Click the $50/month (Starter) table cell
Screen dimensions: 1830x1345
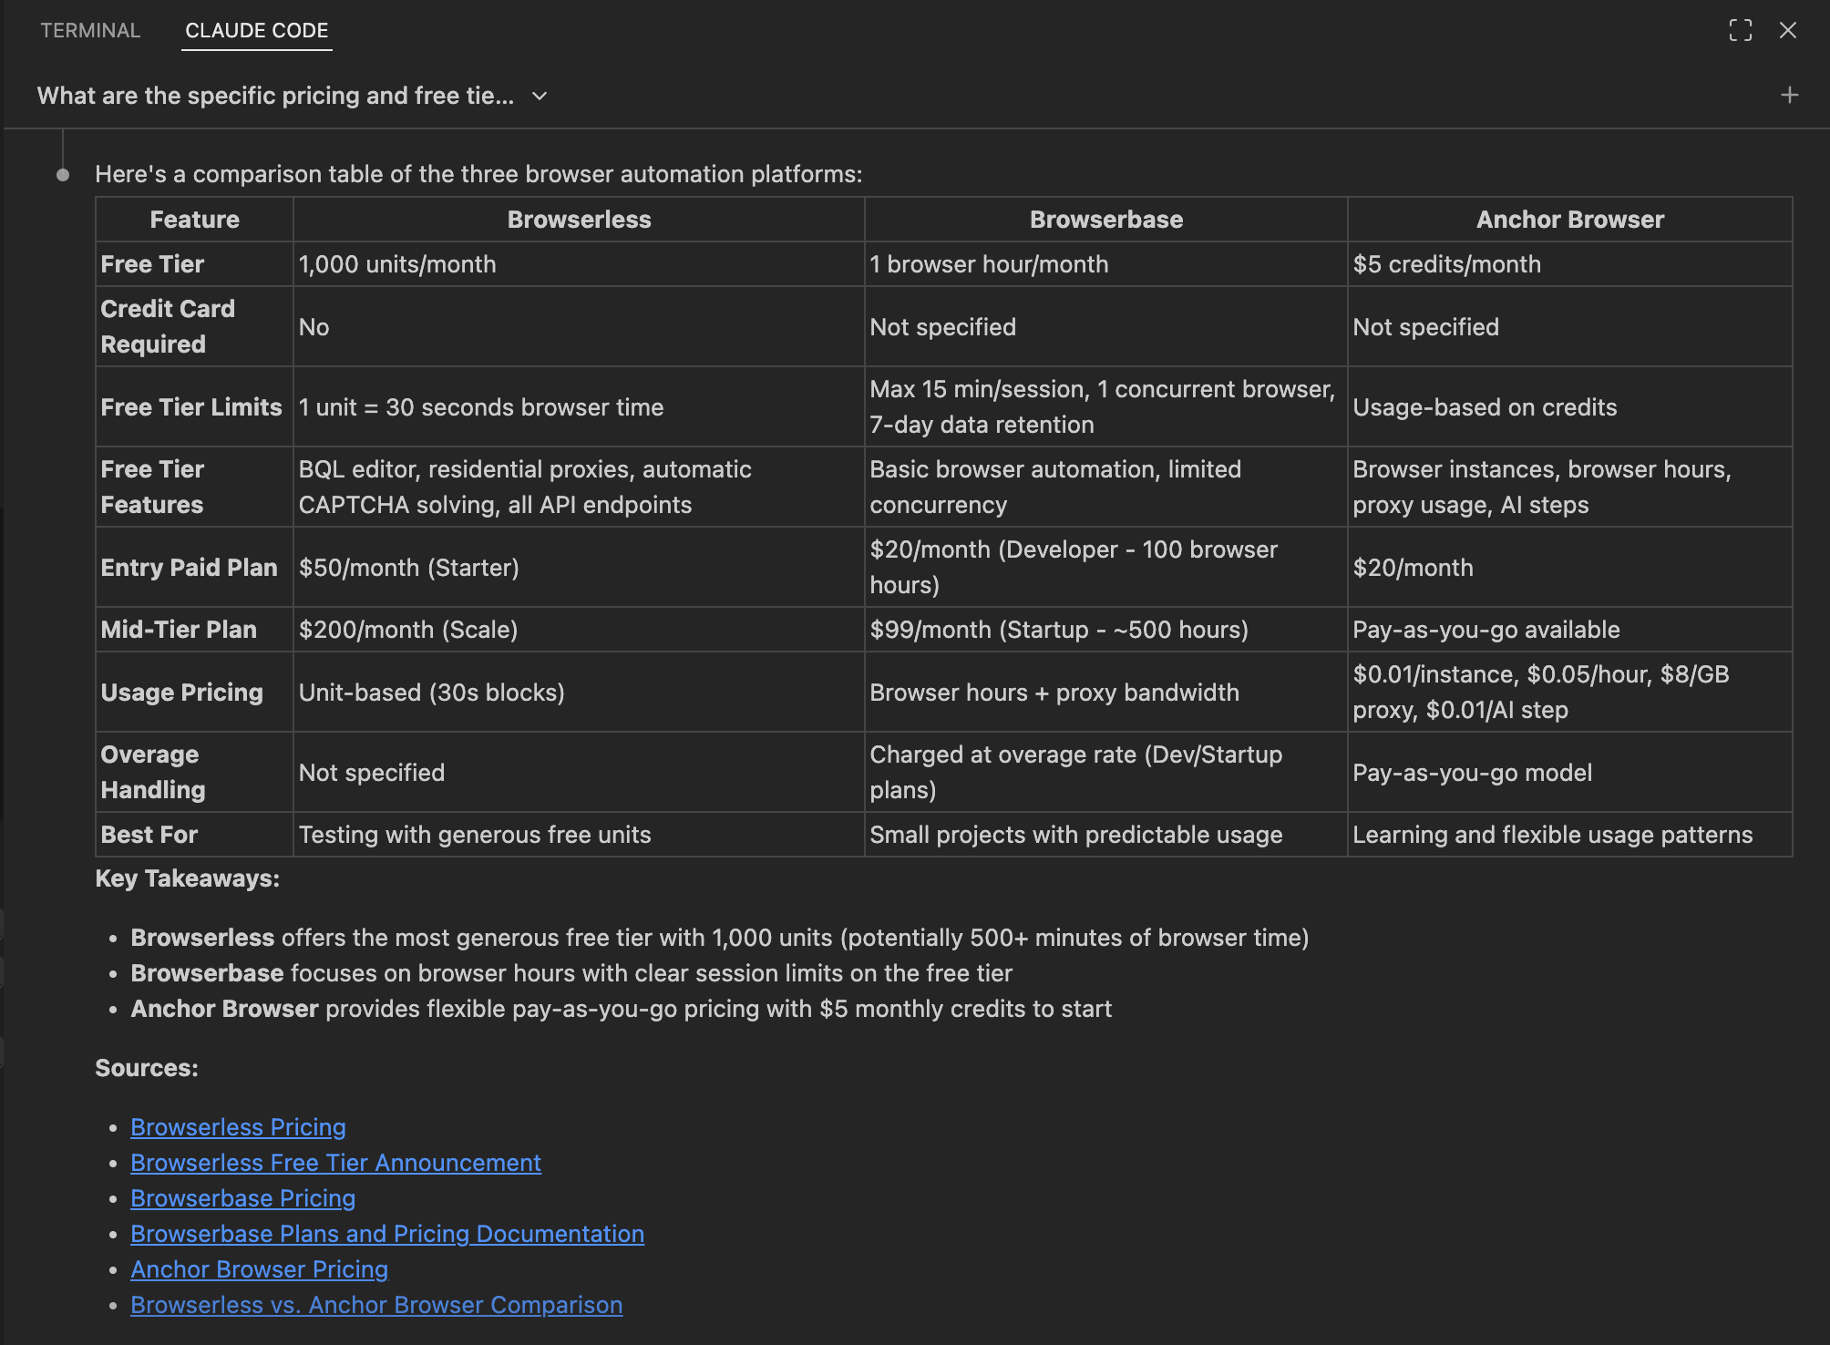pos(408,568)
